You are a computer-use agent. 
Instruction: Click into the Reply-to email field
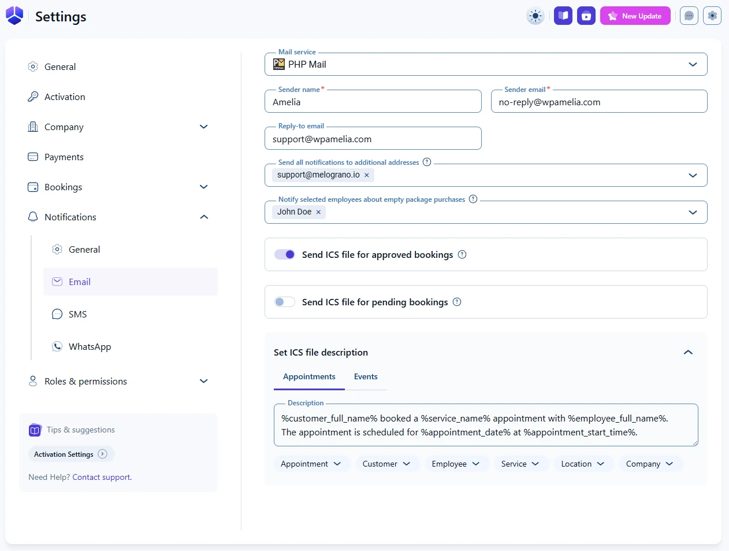pos(373,139)
